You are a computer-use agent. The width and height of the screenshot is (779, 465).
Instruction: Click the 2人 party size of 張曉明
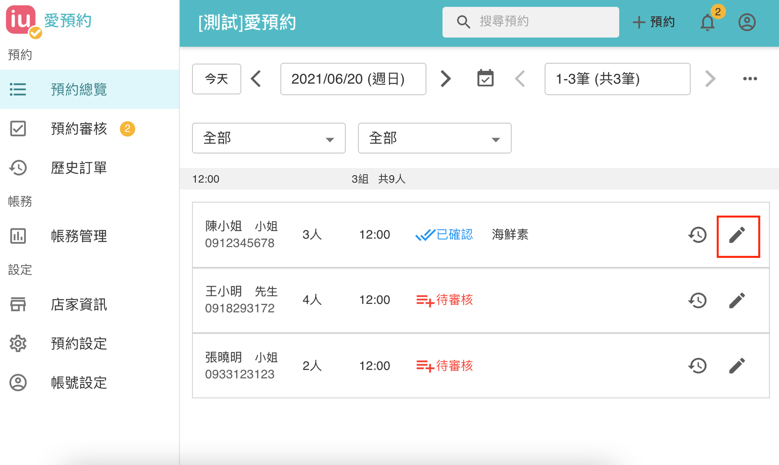point(312,366)
